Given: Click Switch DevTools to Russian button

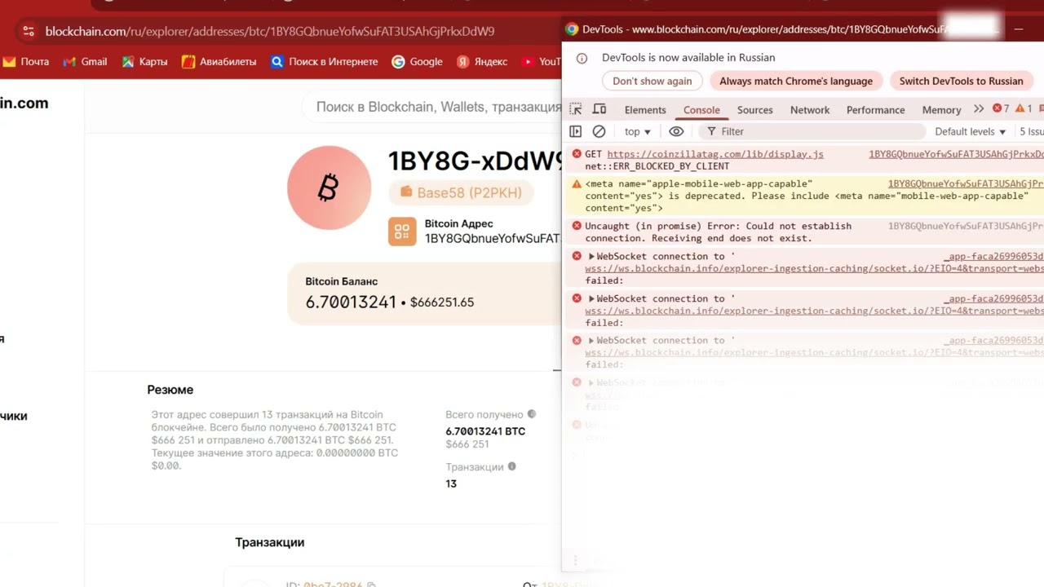Looking at the screenshot, I should (x=961, y=81).
